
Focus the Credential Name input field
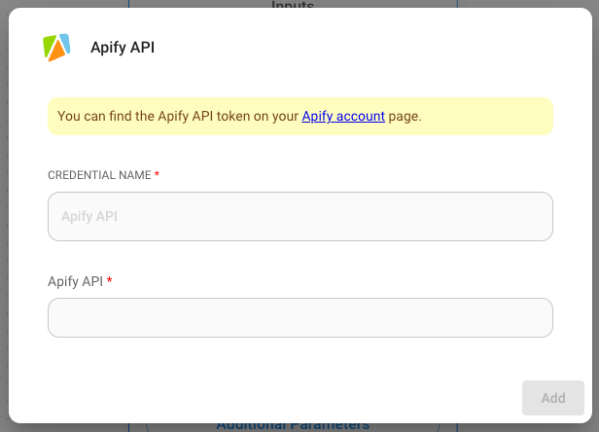(299, 216)
